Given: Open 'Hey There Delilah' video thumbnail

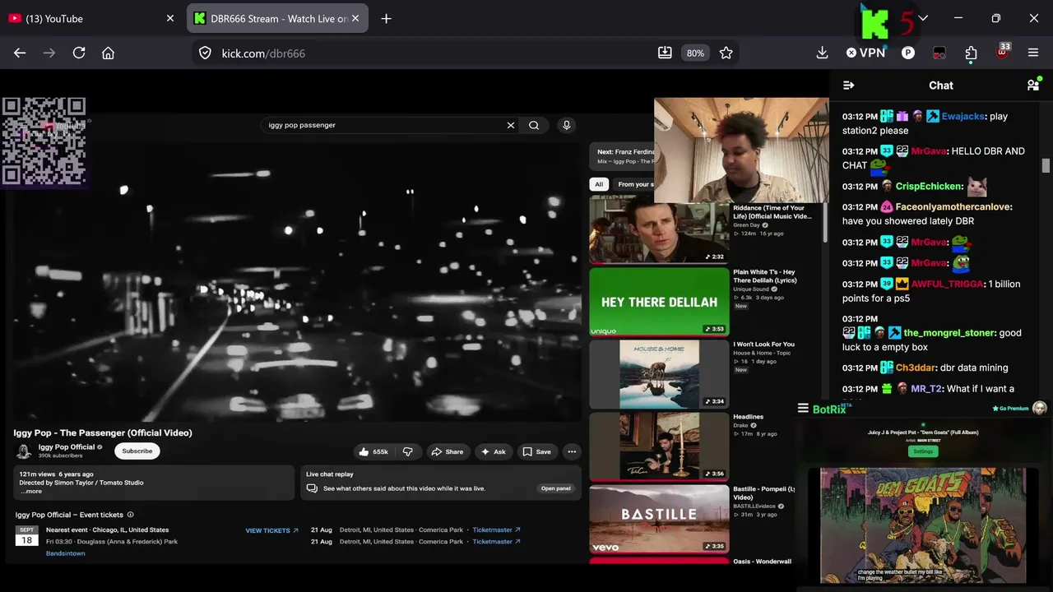Looking at the screenshot, I should pyautogui.click(x=659, y=302).
